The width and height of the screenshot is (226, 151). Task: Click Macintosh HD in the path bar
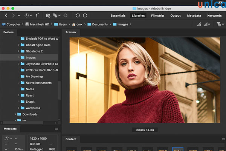point(37,24)
